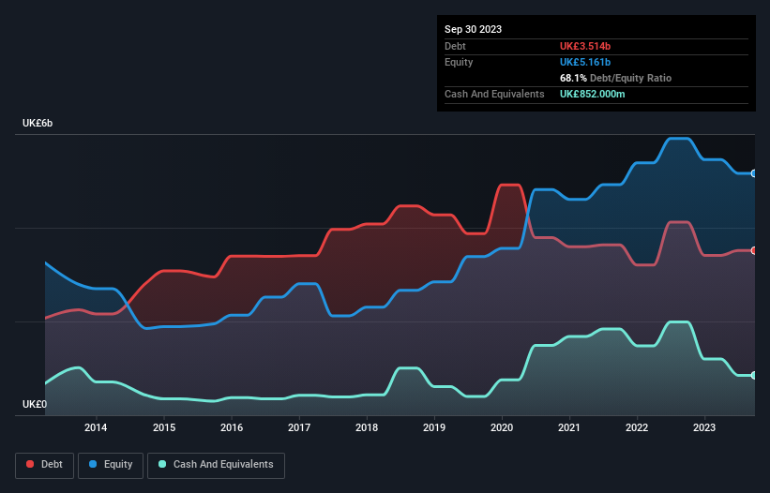
Task: Click the 2018 x-axis label
Action: click(367, 427)
